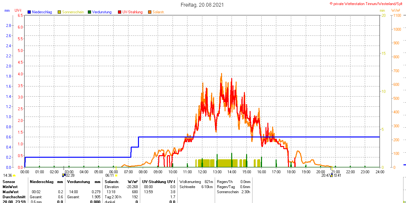Click the Niederschlag legend label
This screenshot has height=203, width=406.
(x=42, y=12)
